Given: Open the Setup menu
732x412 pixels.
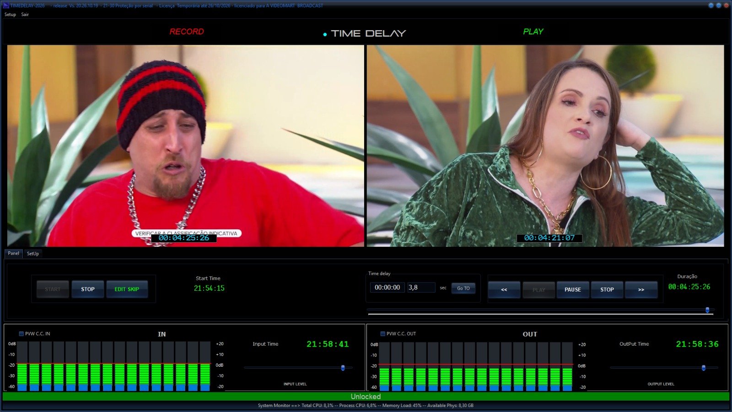Looking at the screenshot, I should 10,15.
